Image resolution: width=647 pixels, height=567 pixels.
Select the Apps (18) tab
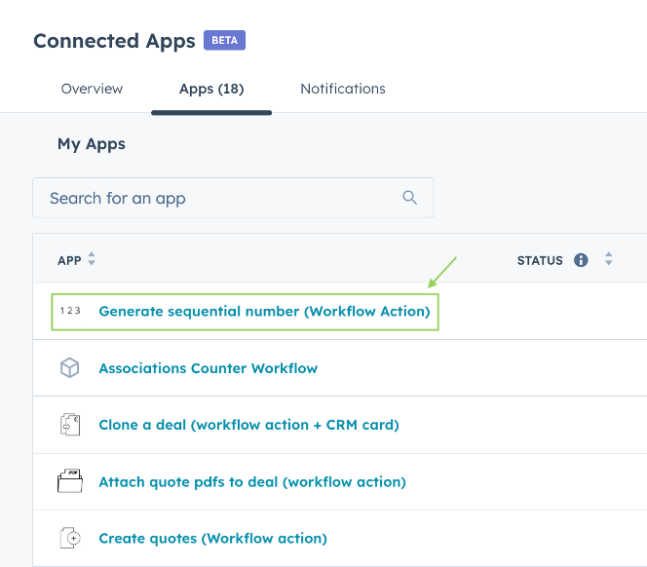tap(211, 89)
